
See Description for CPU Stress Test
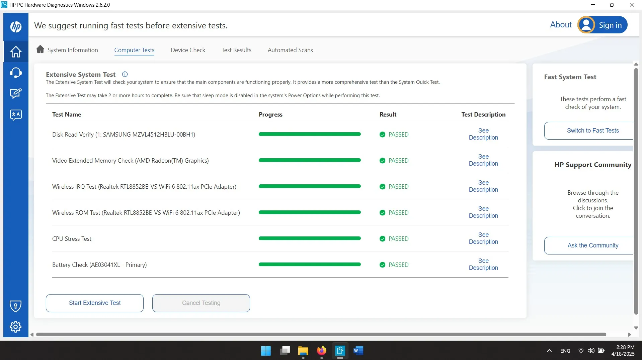(x=483, y=238)
